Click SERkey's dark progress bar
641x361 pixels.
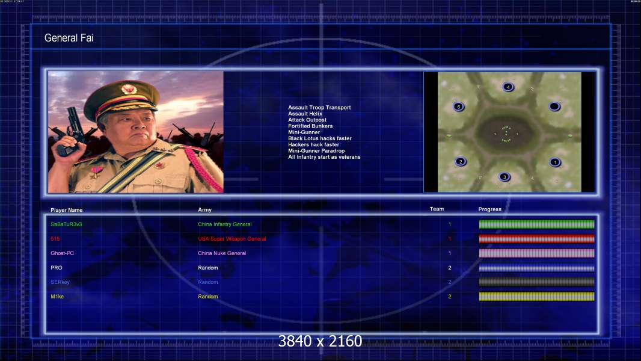point(536,282)
